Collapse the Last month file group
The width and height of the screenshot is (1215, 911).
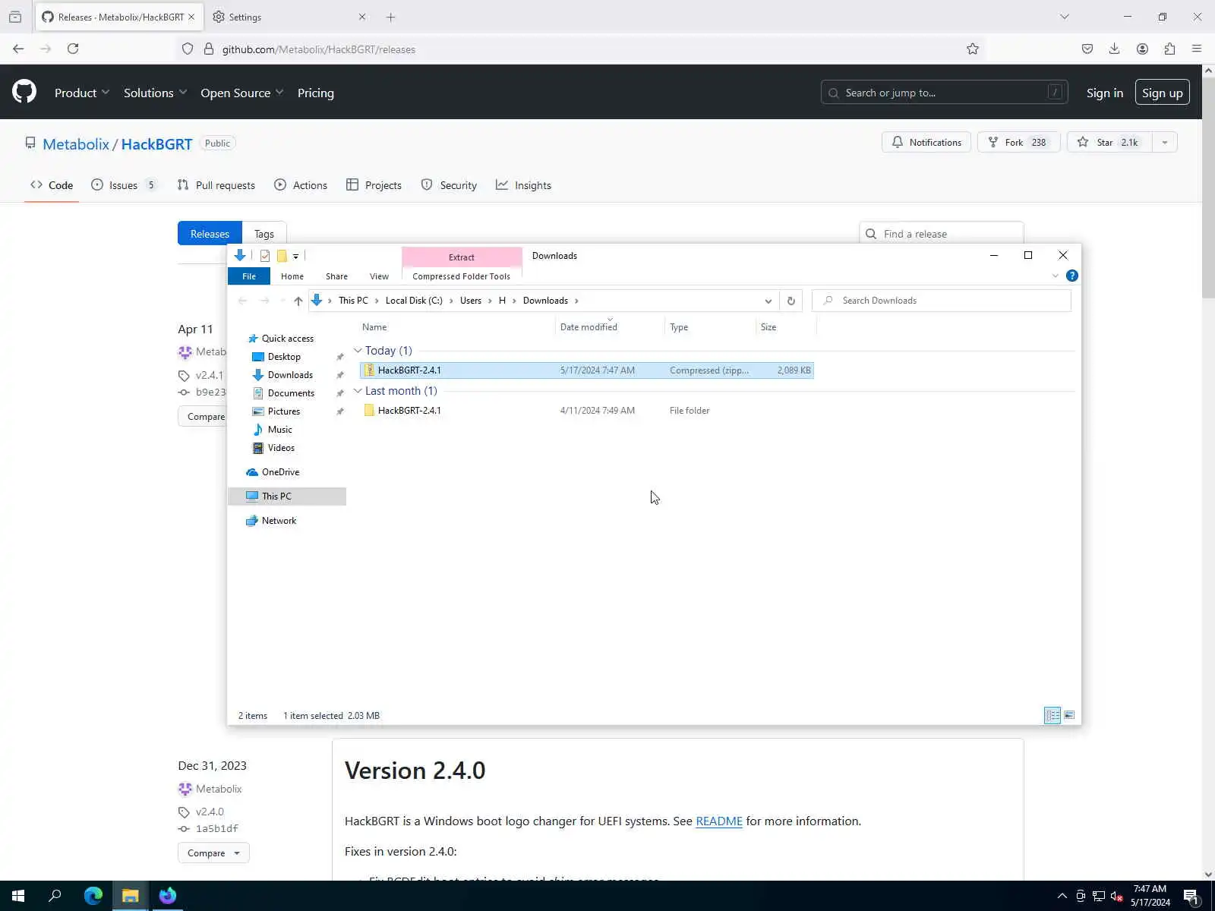[358, 391]
